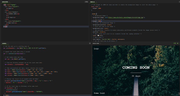Click the p Some text code line
This screenshot has height=96, width=180.
pyautogui.click(x=11, y=23)
